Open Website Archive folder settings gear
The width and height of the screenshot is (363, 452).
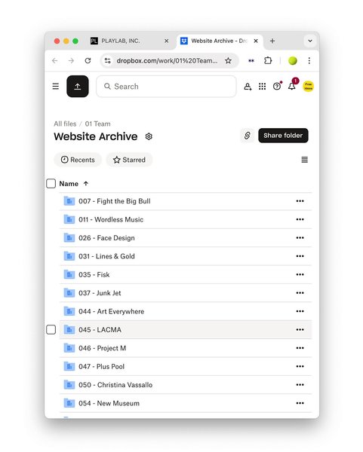tap(149, 136)
